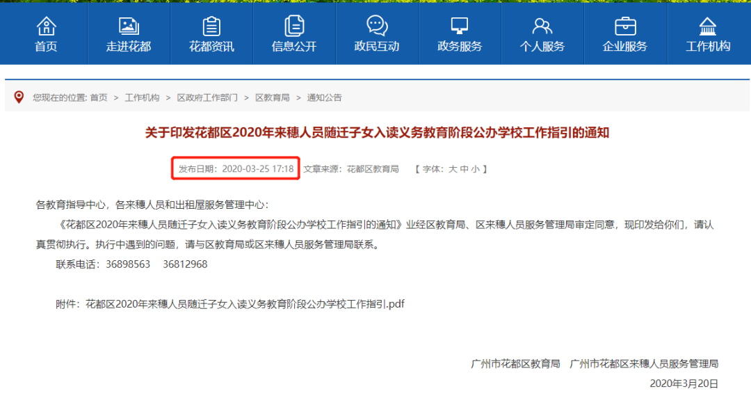Click the briefcase icon above 企业服务

[625, 26]
